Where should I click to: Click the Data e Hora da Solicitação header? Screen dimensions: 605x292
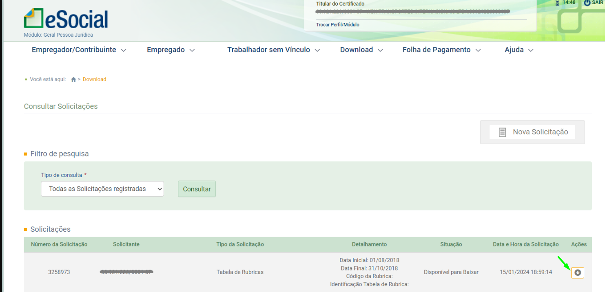point(525,244)
